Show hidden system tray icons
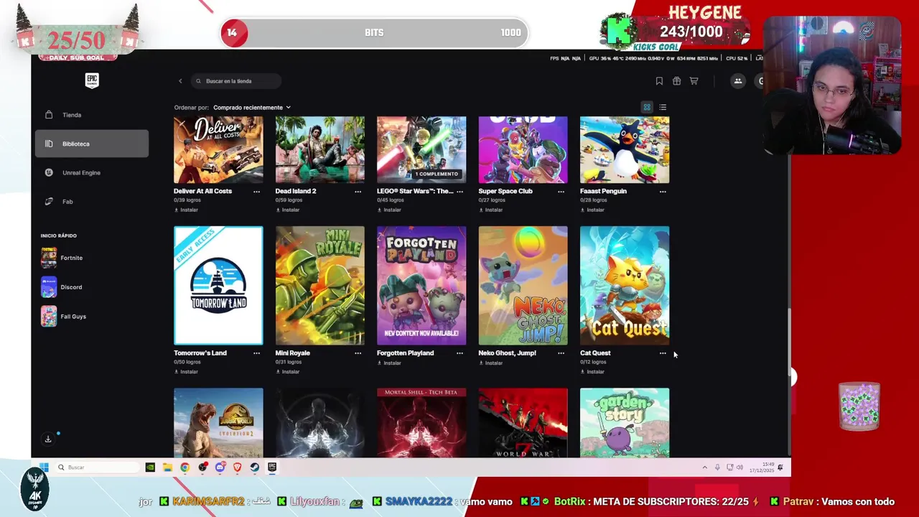 pyautogui.click(x=704, y=467)
